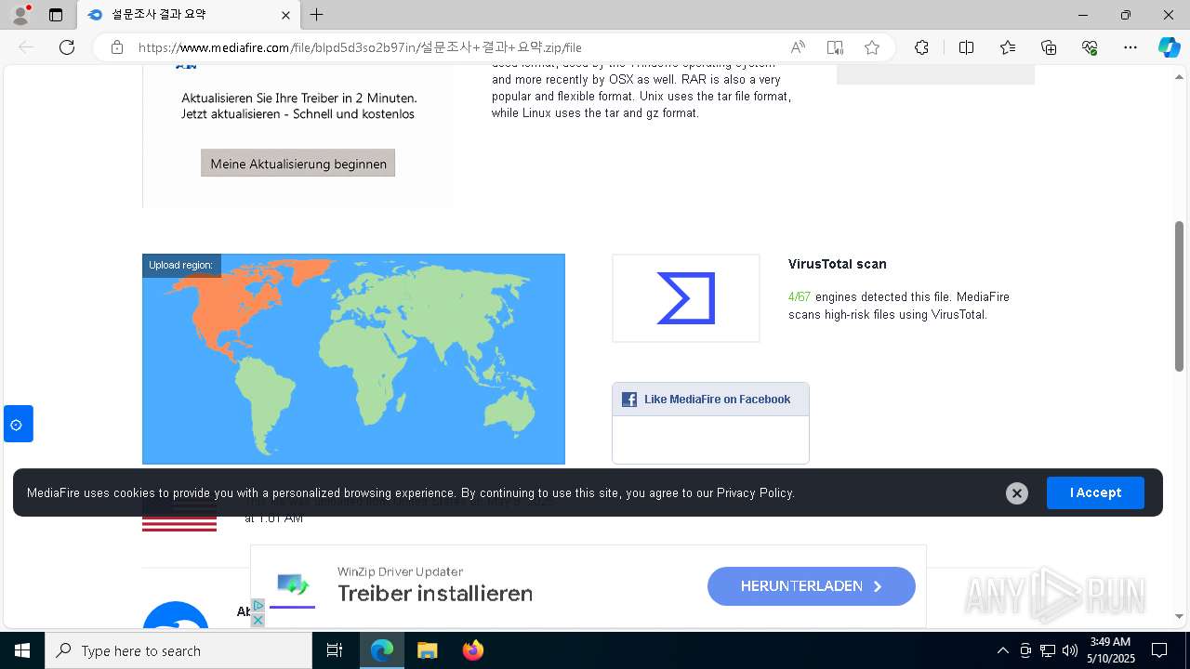Click VirusTotal scan heading
Image resolution: width=1190 pixels, height=669 pixels.
click(x=837, y=264)
